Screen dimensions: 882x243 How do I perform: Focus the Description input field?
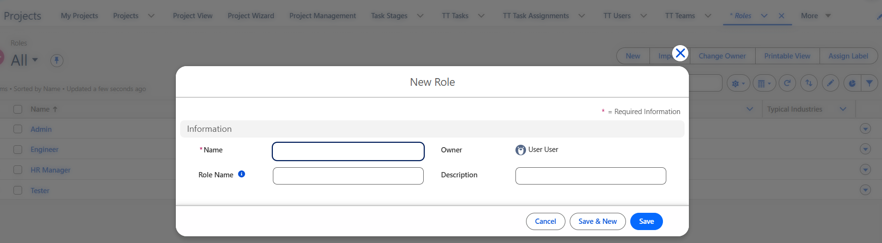pos(591,176)
